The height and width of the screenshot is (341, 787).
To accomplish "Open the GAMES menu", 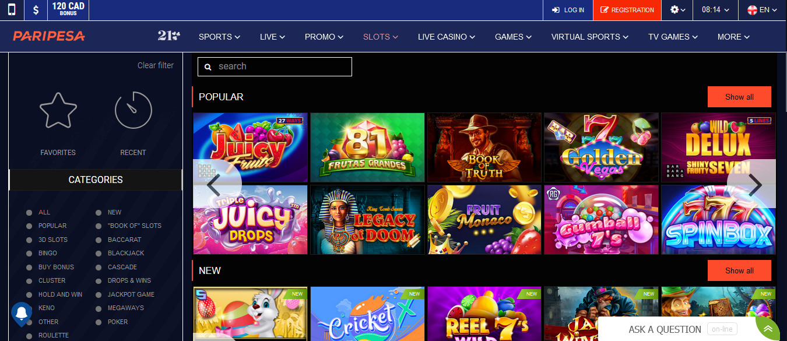I will point(513,37).
